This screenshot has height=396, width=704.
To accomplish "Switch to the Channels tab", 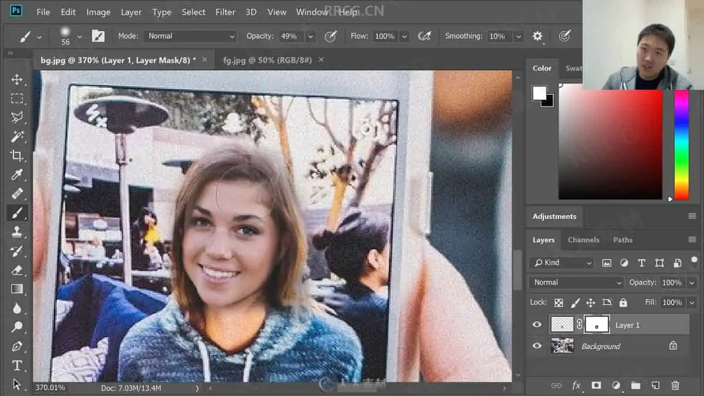I will coord(583,240).
